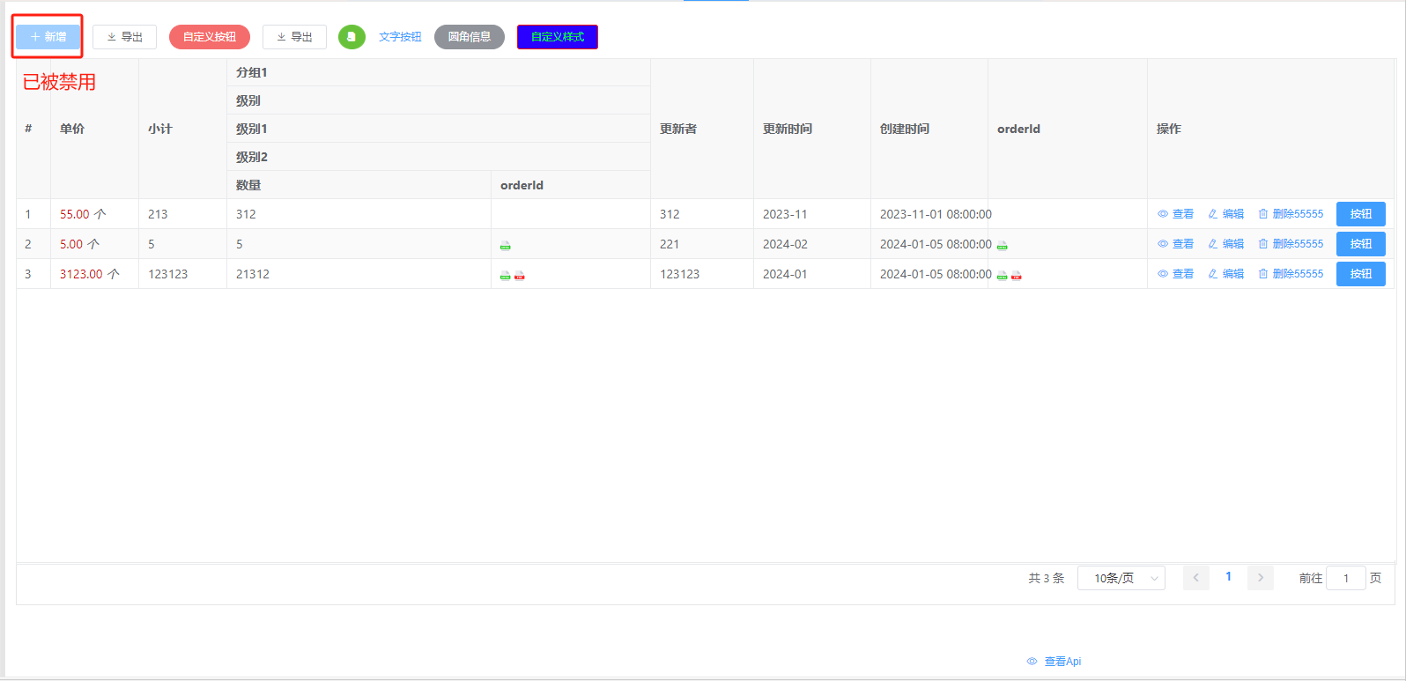The height and width of the screenshot is (681, 1406).
Task: Go to the previous page with the left arrow
Action: [x=1195, y=578]
